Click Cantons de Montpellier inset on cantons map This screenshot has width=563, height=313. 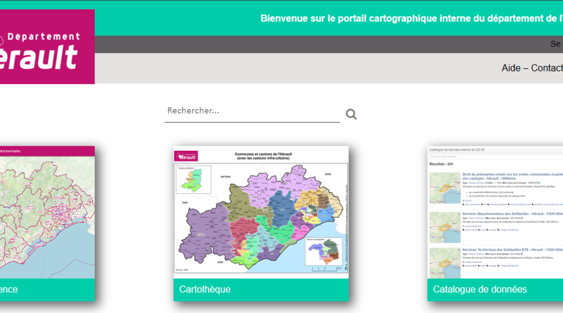point(323,251)
